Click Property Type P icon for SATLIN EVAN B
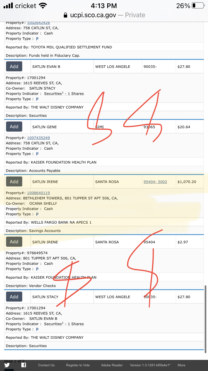The image size is (208, 371). 37,99
